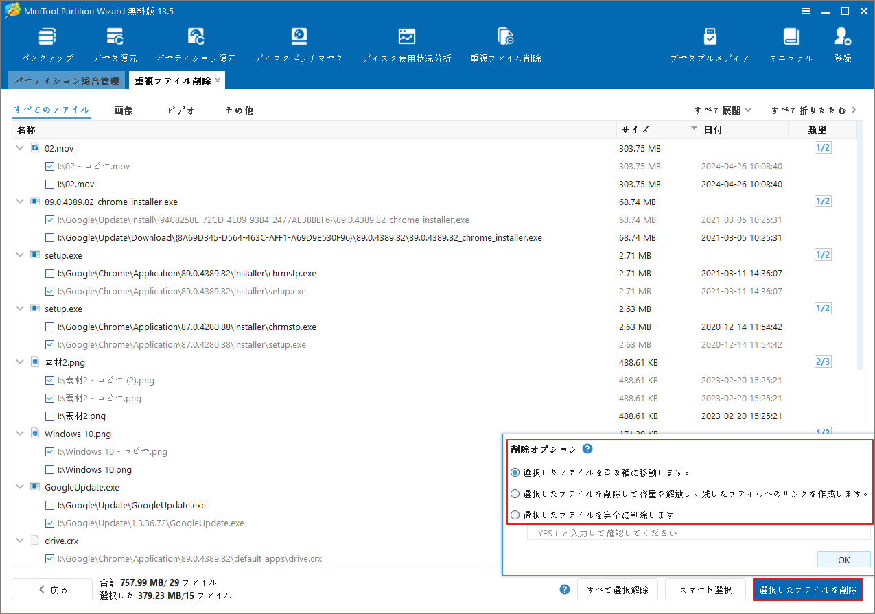Screen dimensions: 875x614
Task: Collapse the 02.mov duplicate group
Action: [19, 147]
